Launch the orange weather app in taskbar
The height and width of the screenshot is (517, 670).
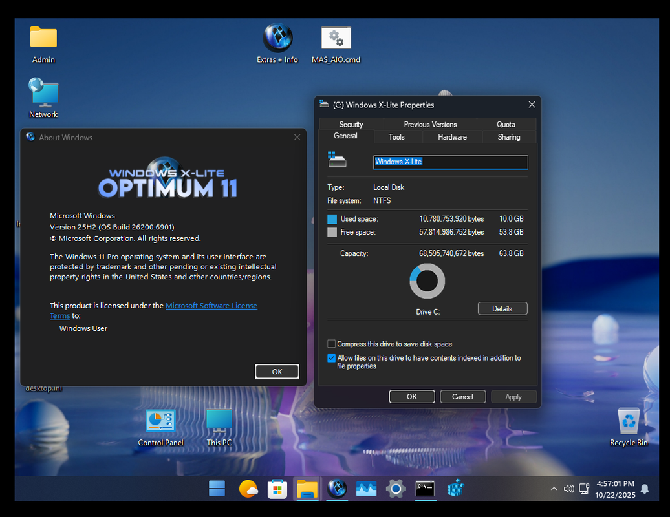(248, 489)
